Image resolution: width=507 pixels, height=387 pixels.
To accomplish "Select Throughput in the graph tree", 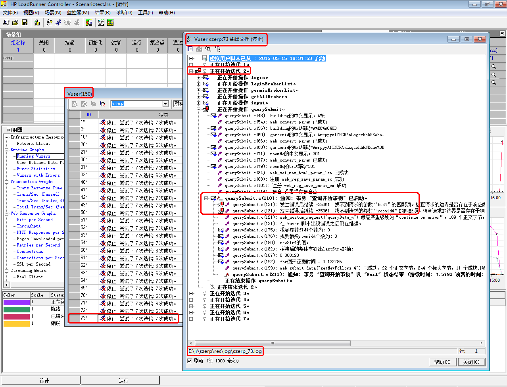I will 29,226.
